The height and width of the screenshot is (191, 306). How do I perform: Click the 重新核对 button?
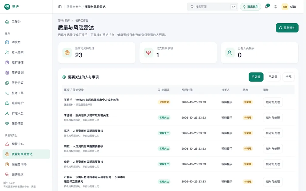[287, 28]
